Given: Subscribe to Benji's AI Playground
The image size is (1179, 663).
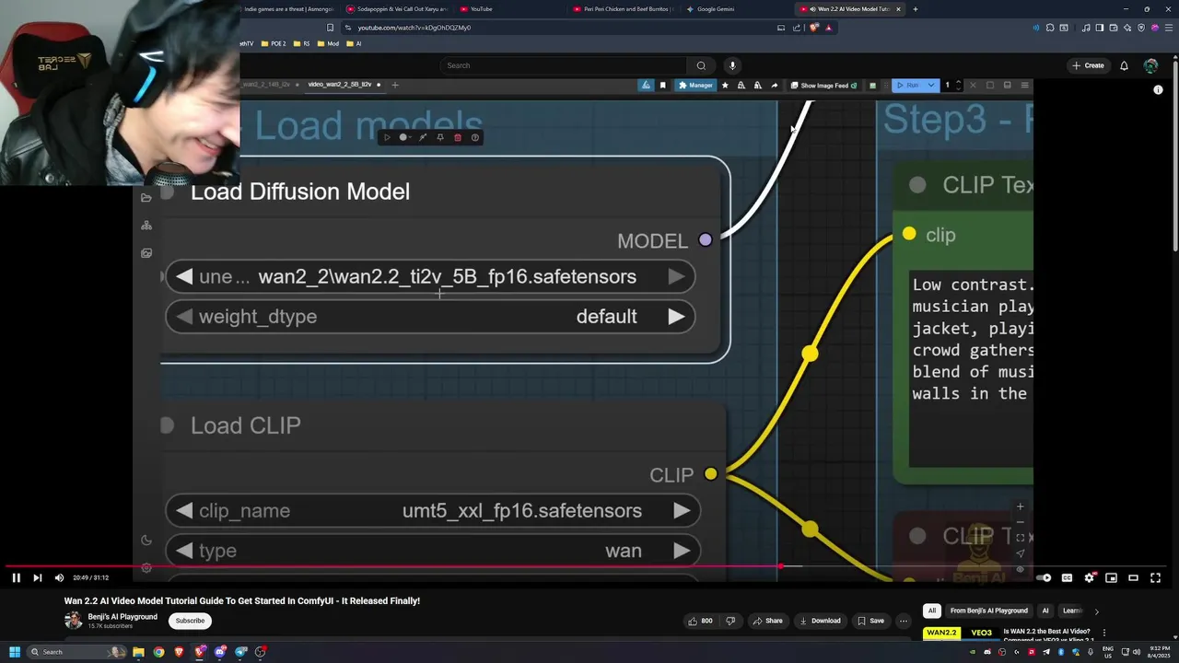Looking at the screenshot, I should click(x=190, y=621).
